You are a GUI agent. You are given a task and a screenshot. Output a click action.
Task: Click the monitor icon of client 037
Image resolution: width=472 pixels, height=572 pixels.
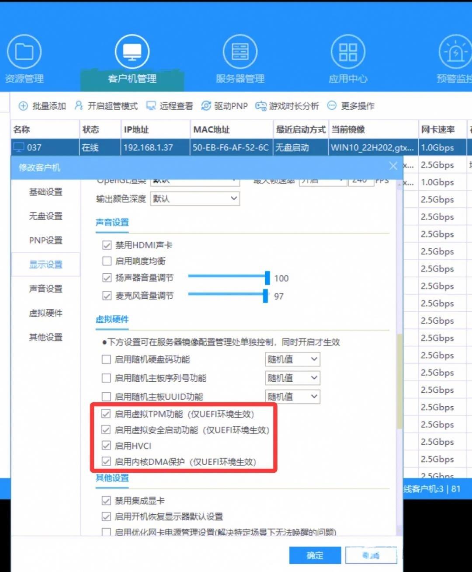19,147
